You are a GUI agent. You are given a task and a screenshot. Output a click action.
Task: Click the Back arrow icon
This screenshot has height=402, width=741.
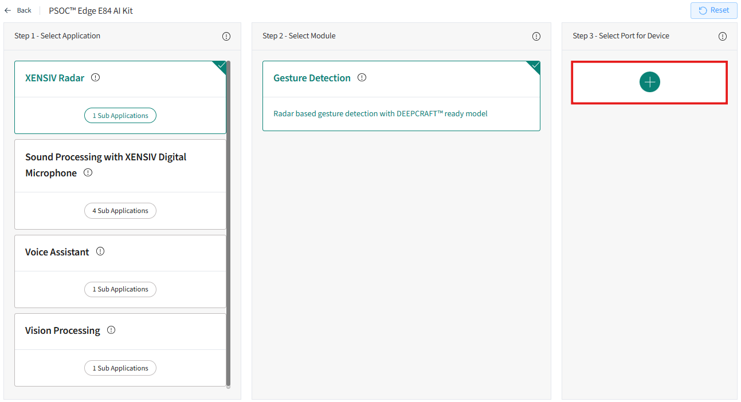(x=8, y=10)
